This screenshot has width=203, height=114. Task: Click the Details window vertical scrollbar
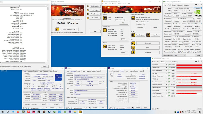48,33
